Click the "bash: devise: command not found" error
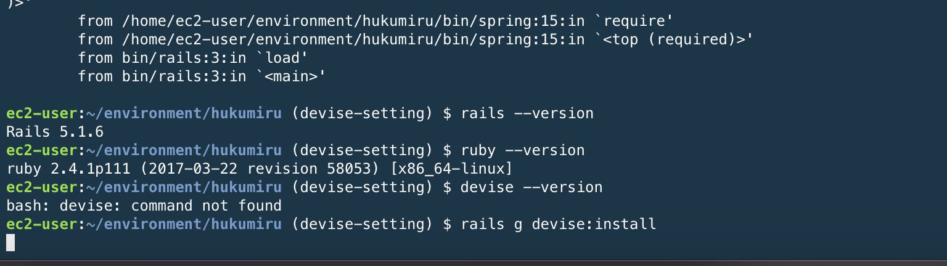 (x=144, y=206)
